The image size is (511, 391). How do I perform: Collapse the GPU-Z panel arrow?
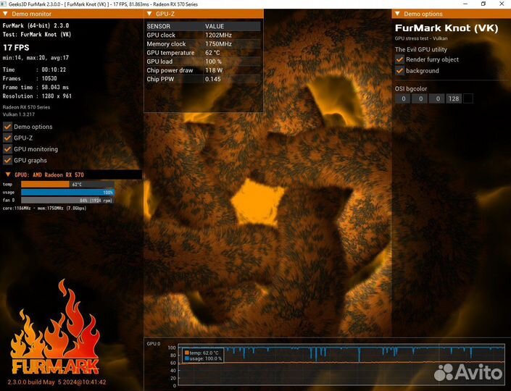pyautogui.click(x=149, y=14)
